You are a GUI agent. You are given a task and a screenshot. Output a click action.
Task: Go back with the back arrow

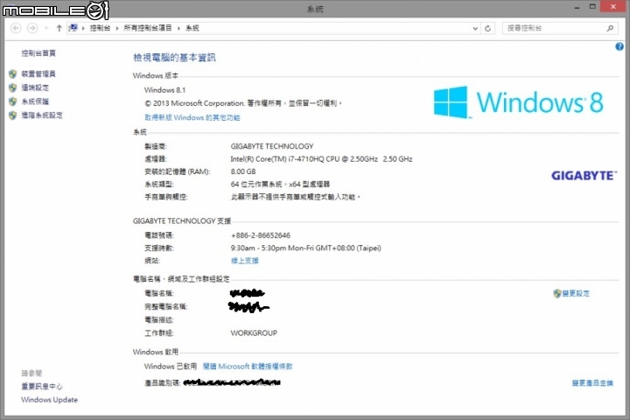point(16,28)
